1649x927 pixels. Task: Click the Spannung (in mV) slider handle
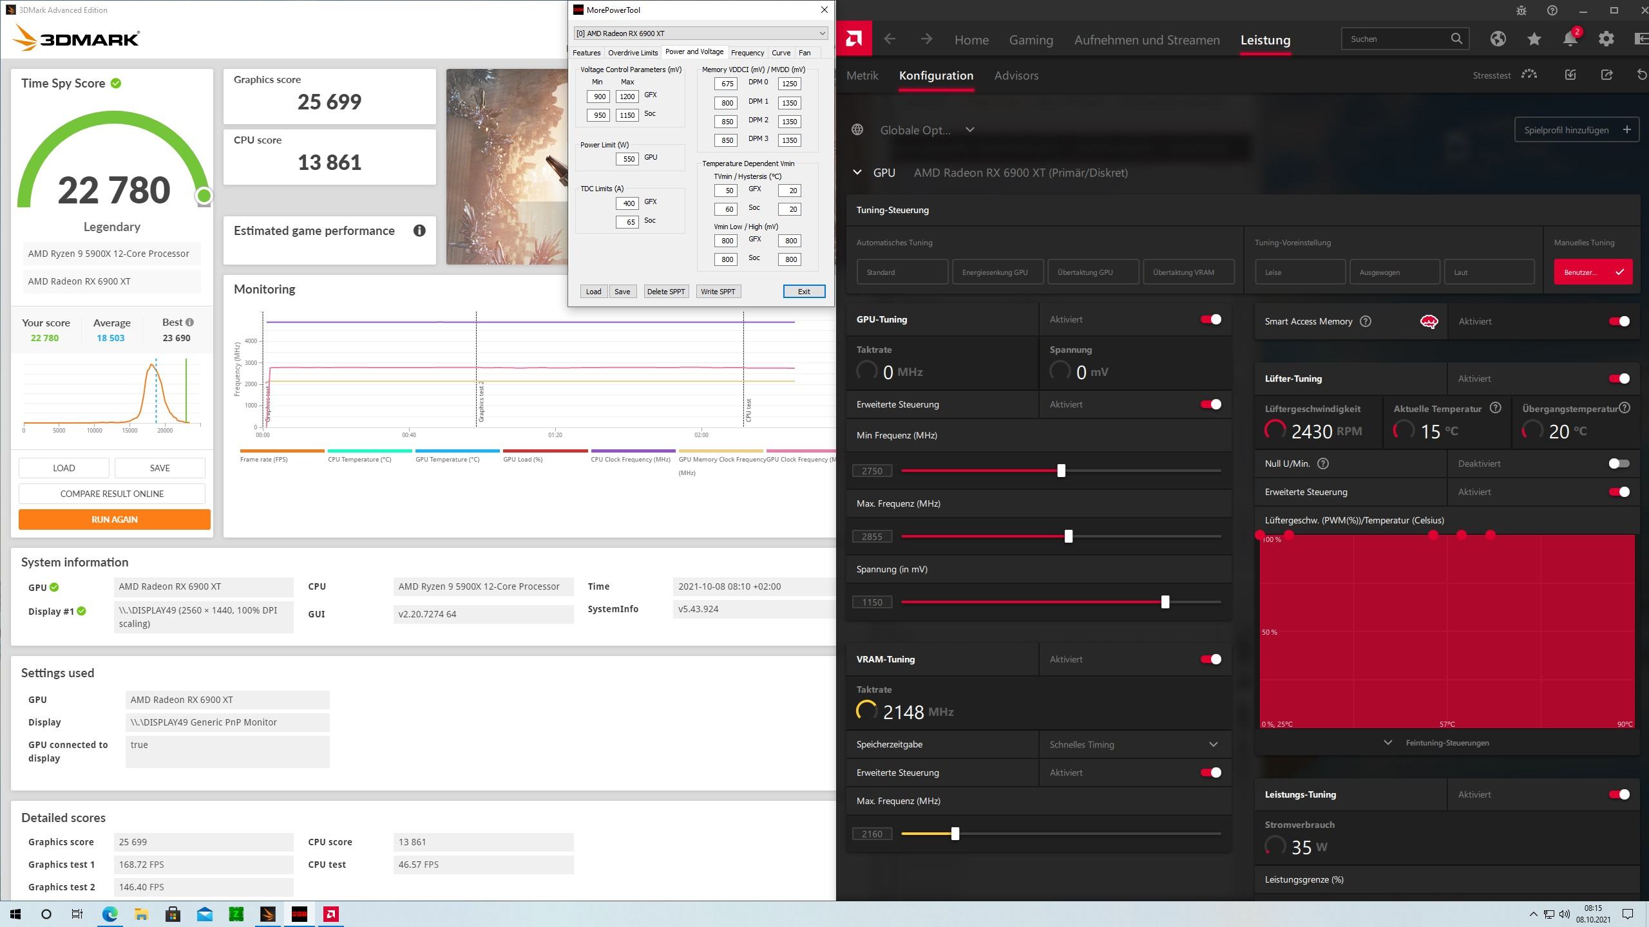(1165, 602)
